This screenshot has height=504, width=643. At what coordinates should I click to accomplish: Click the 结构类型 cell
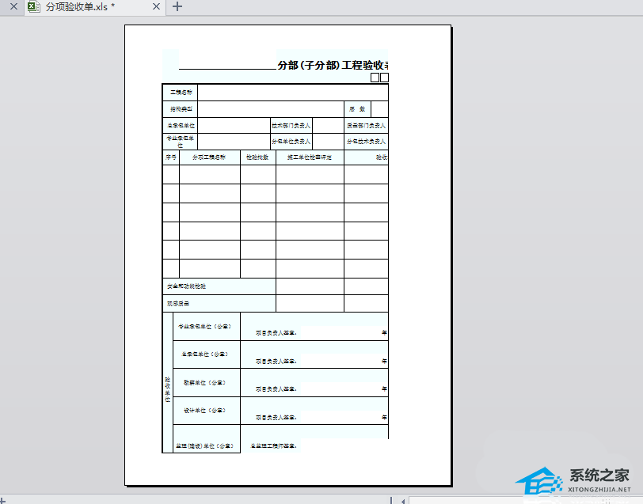coord(181,109)
